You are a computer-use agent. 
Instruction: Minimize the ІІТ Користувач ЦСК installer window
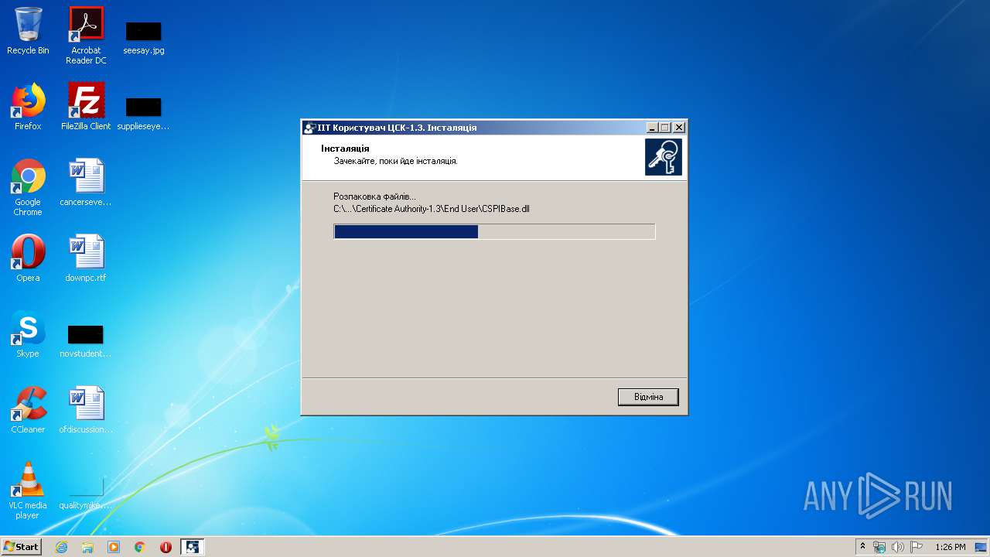652,128
